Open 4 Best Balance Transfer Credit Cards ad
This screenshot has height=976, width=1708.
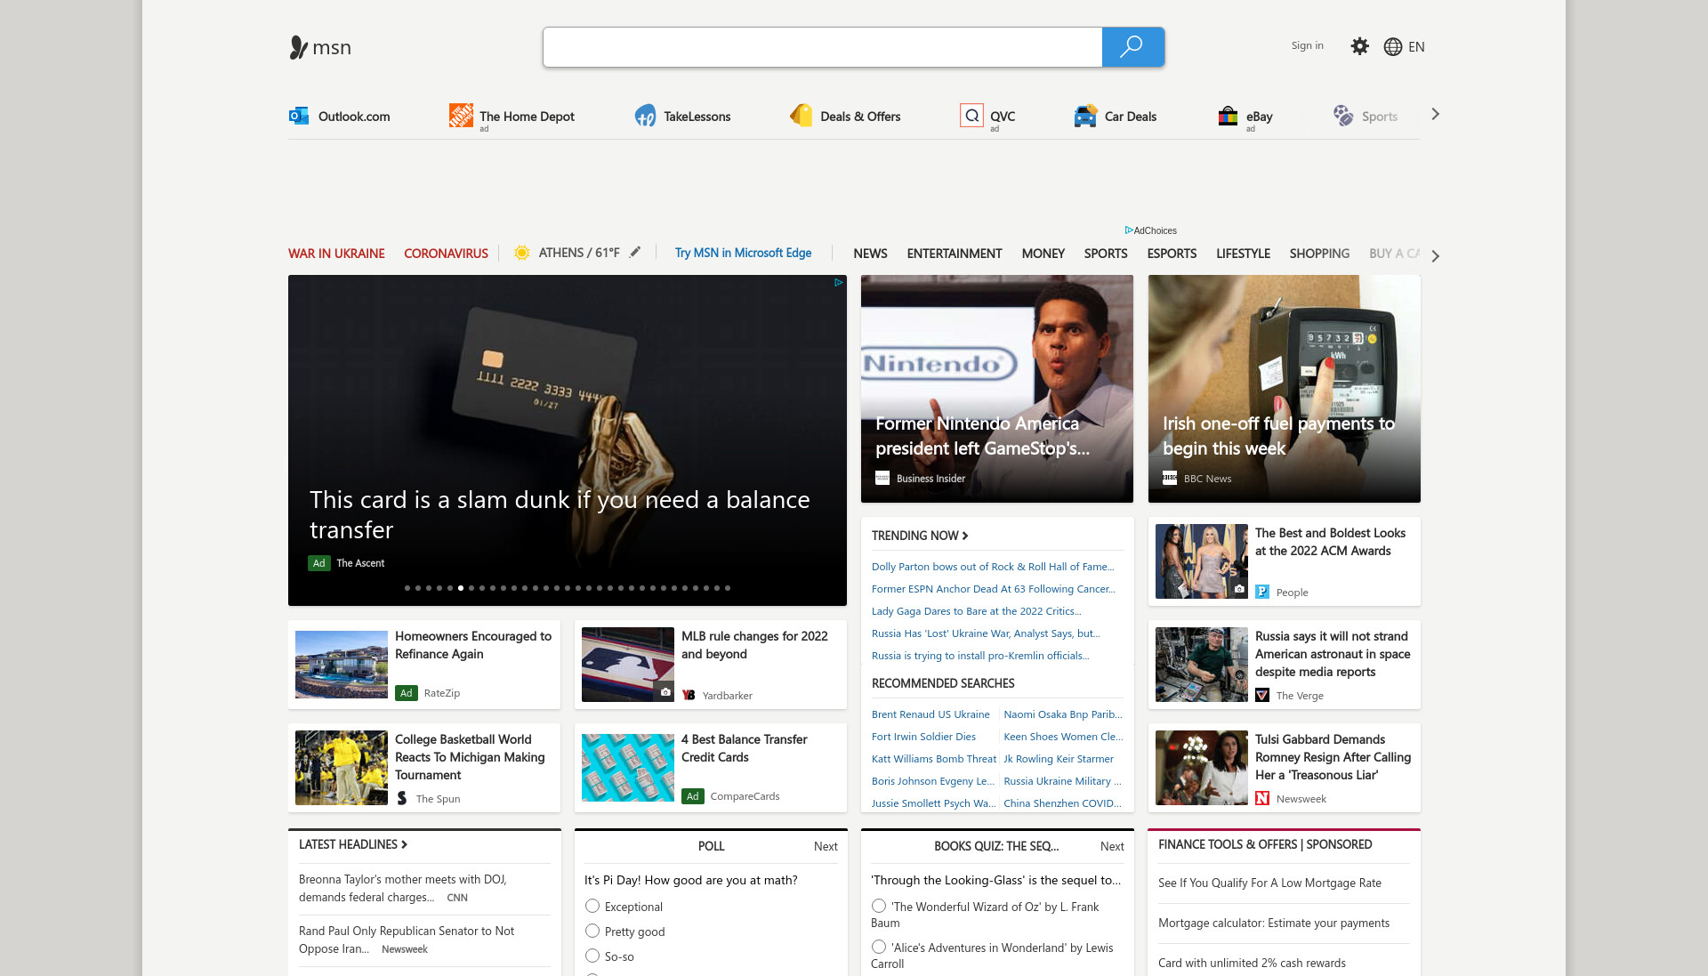[x=710, y=768]
